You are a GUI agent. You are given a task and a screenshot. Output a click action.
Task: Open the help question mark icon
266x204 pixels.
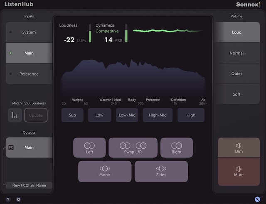click(8, 199)
